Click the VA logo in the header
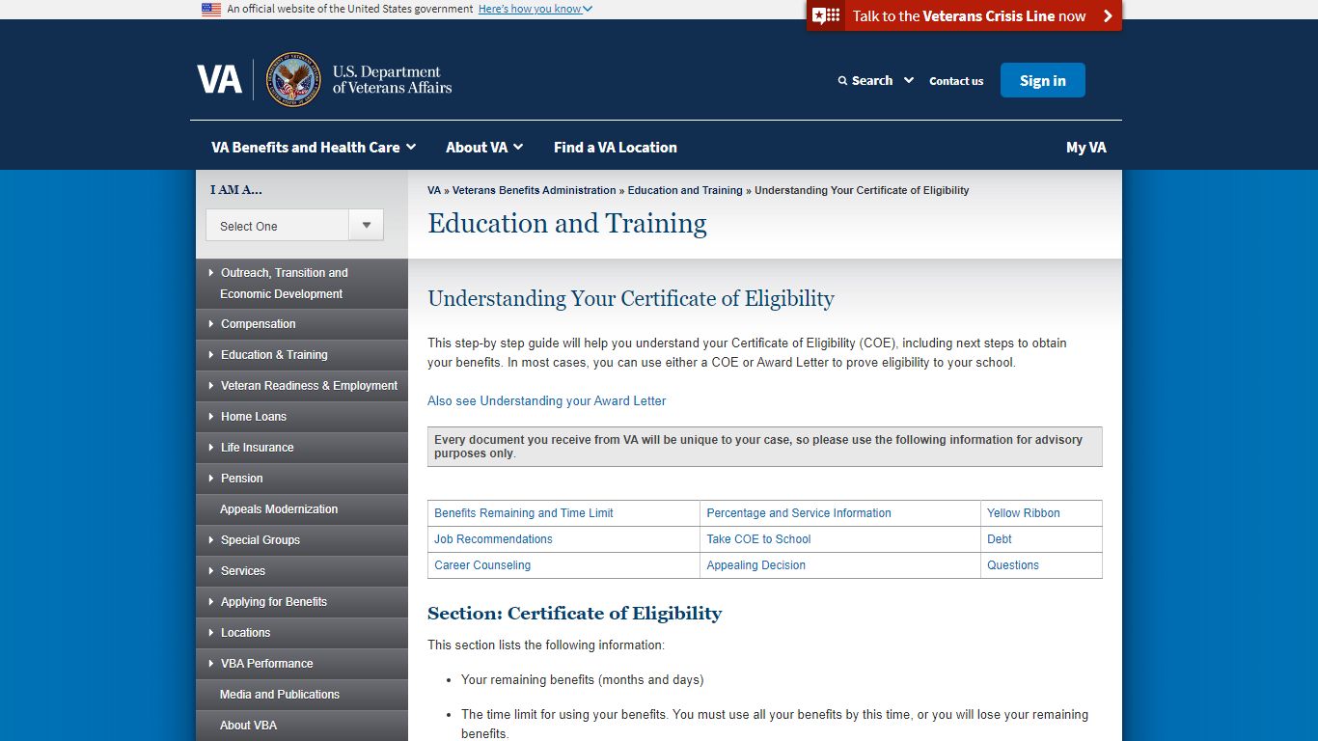1318x741 pixels. pos(219,79)
